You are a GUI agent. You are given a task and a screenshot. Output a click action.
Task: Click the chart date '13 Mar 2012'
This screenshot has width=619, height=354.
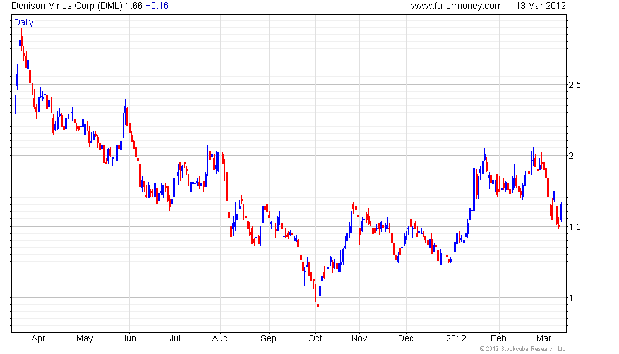(541, 6)
